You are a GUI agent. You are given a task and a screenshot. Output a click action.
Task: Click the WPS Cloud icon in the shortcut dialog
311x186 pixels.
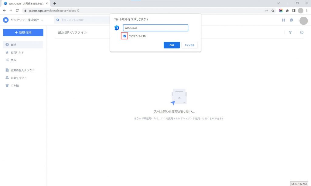pyautogui.click(x=117, y=28)
